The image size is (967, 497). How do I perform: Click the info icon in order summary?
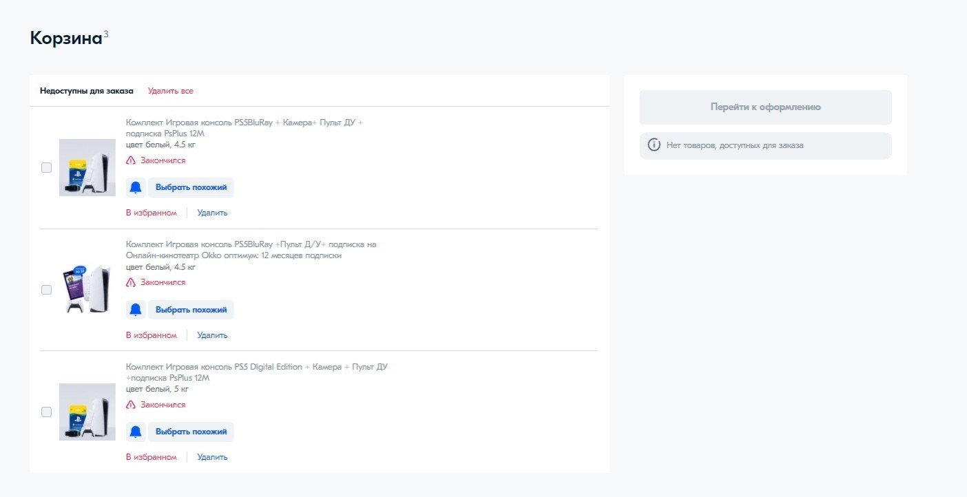tap(654, 145)
